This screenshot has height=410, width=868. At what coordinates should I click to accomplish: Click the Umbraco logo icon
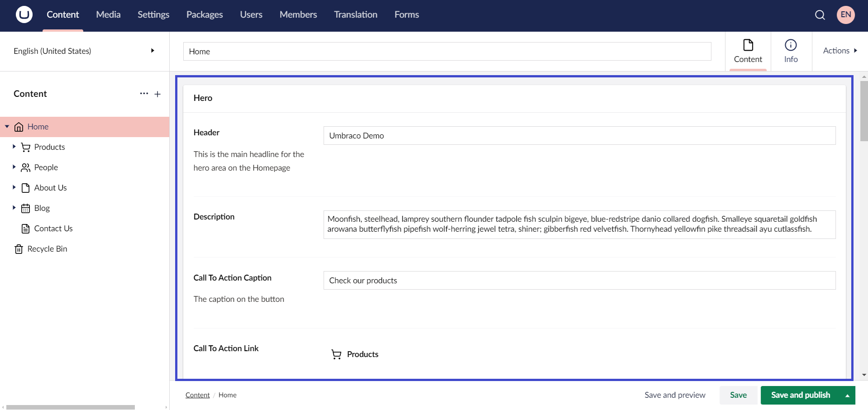(24, 14)
